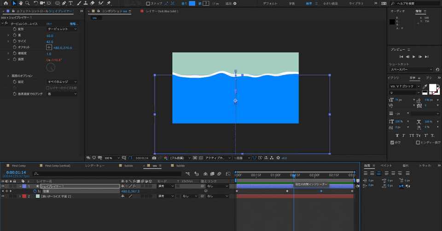
Task: Switch to the Final Comp timeline tab
Action: (x=18, y=166)
